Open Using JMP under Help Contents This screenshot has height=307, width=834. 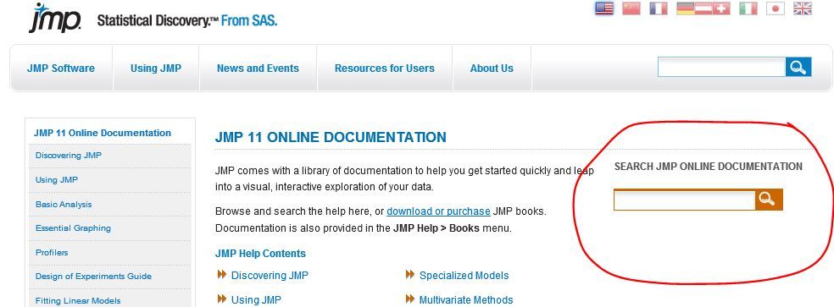coord(256,299)
